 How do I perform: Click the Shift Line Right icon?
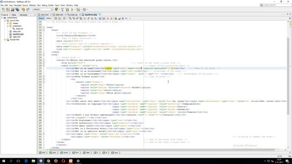click(104, 18)
